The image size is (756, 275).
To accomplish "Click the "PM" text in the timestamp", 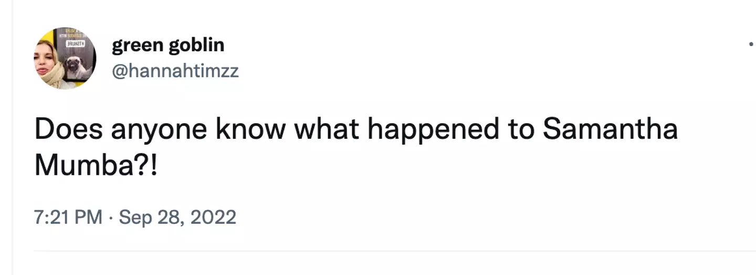I will (88, 217).
